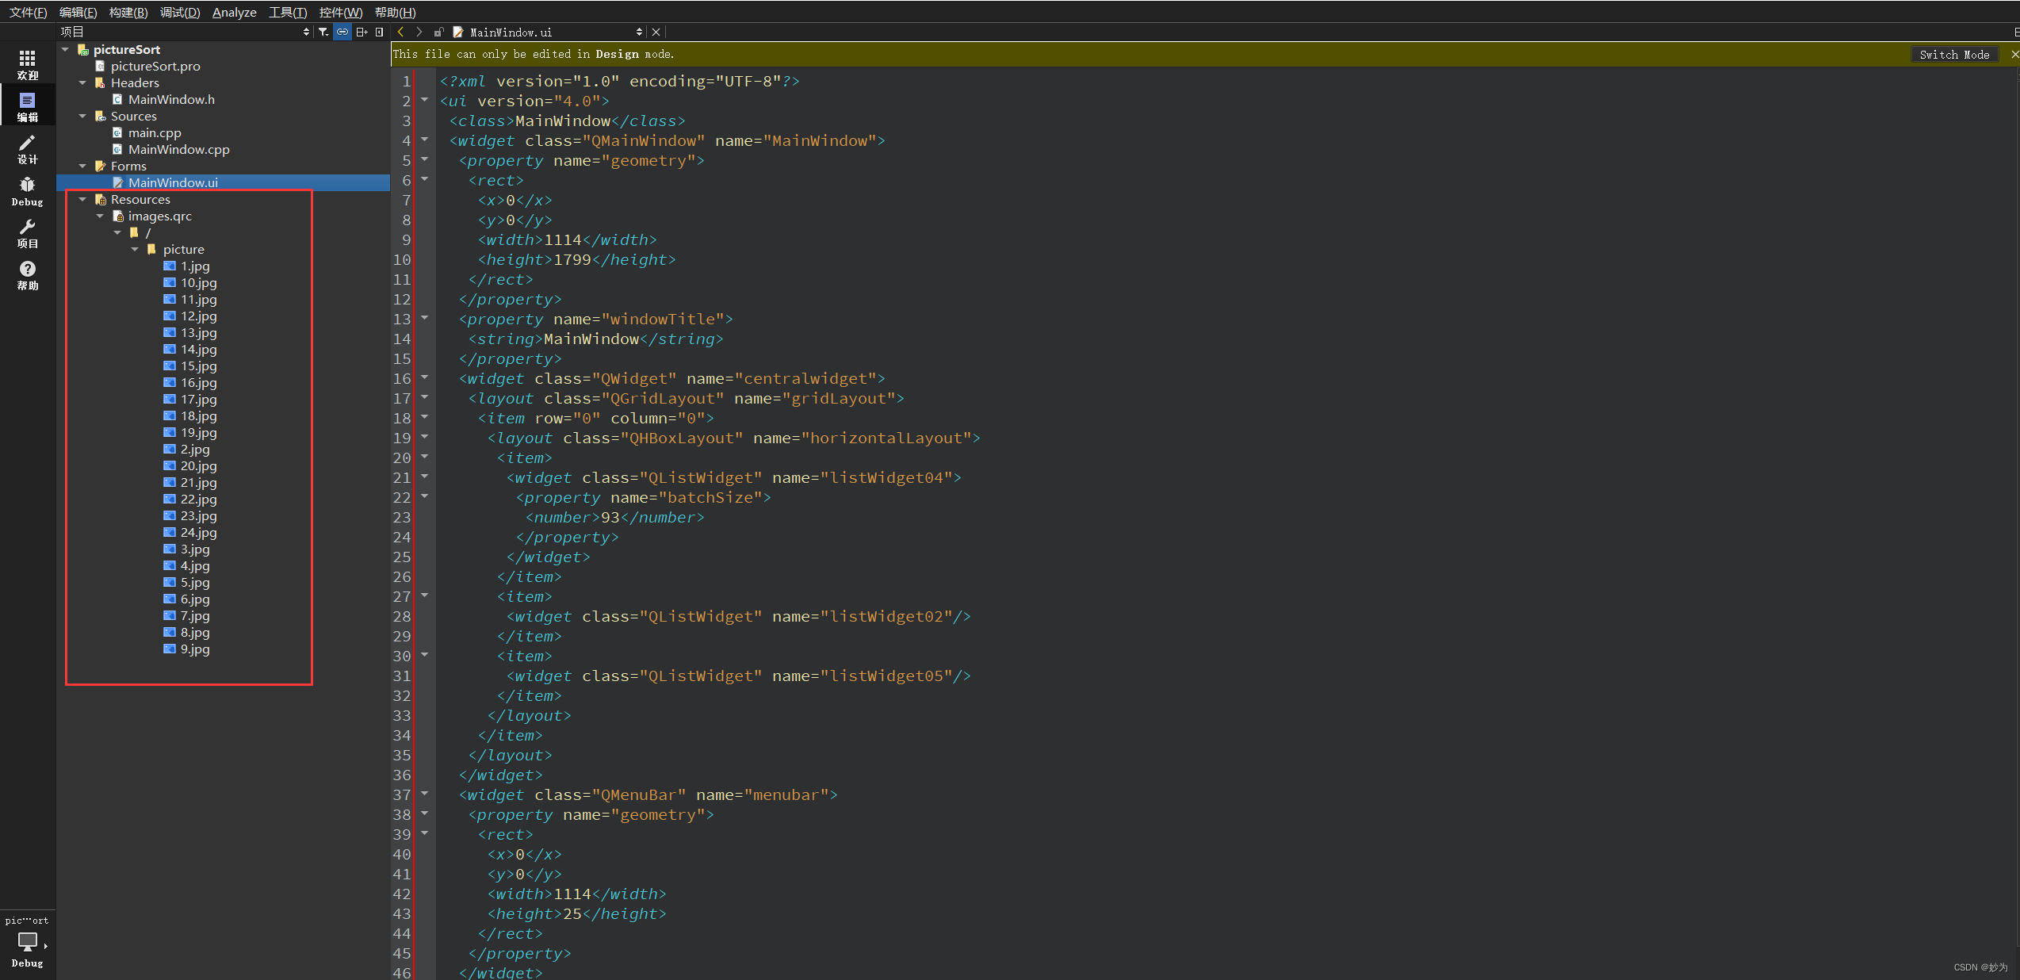
Task: Fold the code at line 16
Action: point(424,377)
